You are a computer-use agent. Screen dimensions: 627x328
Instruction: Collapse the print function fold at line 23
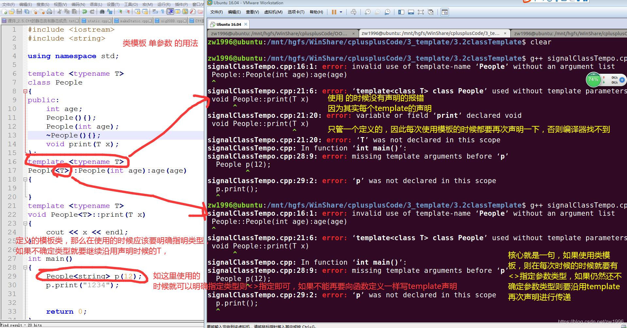pyautogui.click(x=25, y=224)
